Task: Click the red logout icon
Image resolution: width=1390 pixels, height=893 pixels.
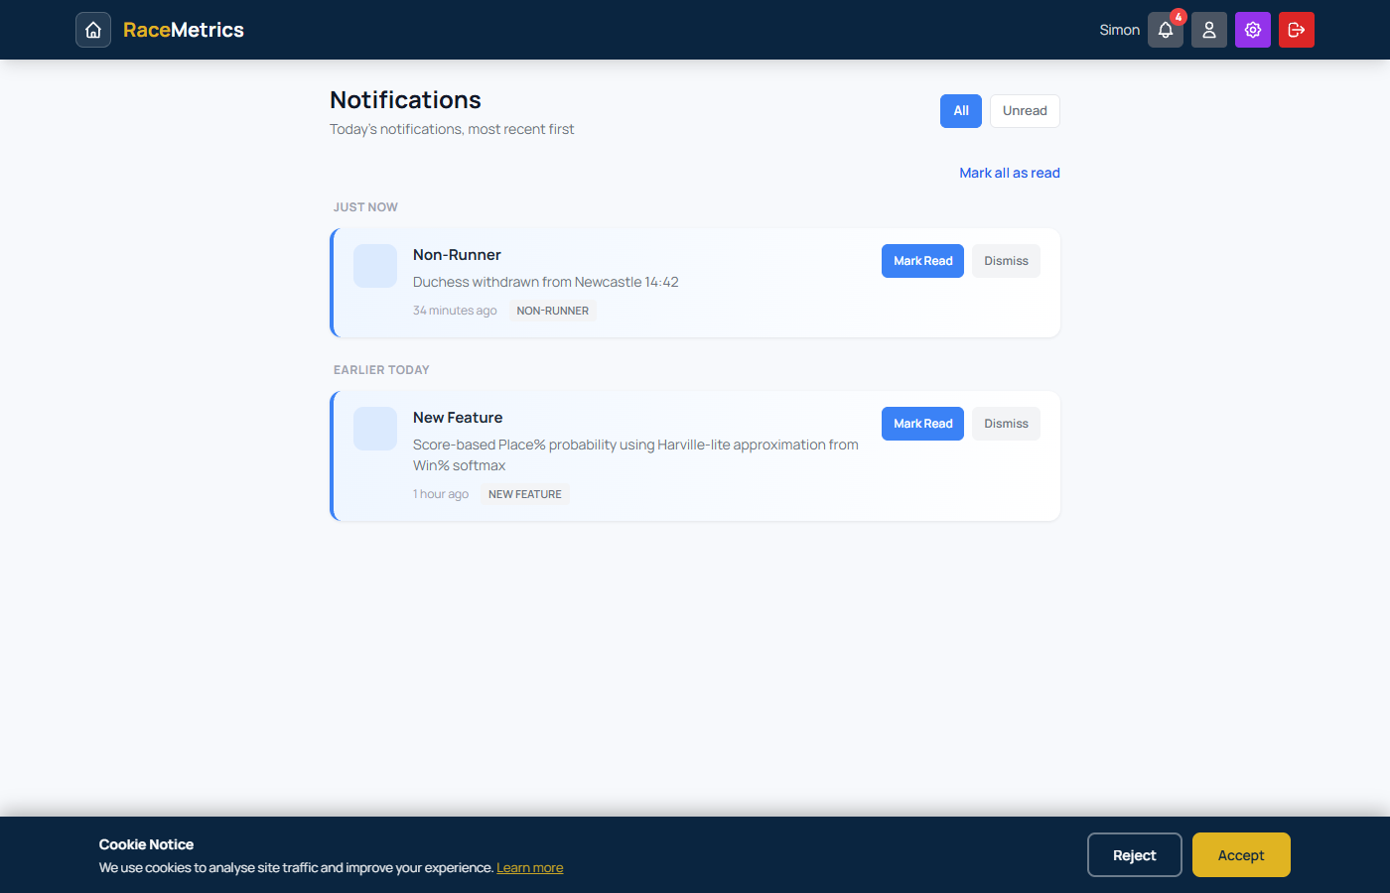Action: 1296,30
